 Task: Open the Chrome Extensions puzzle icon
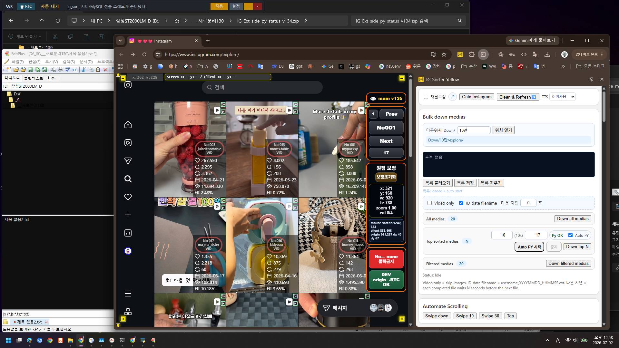point(472,54)
